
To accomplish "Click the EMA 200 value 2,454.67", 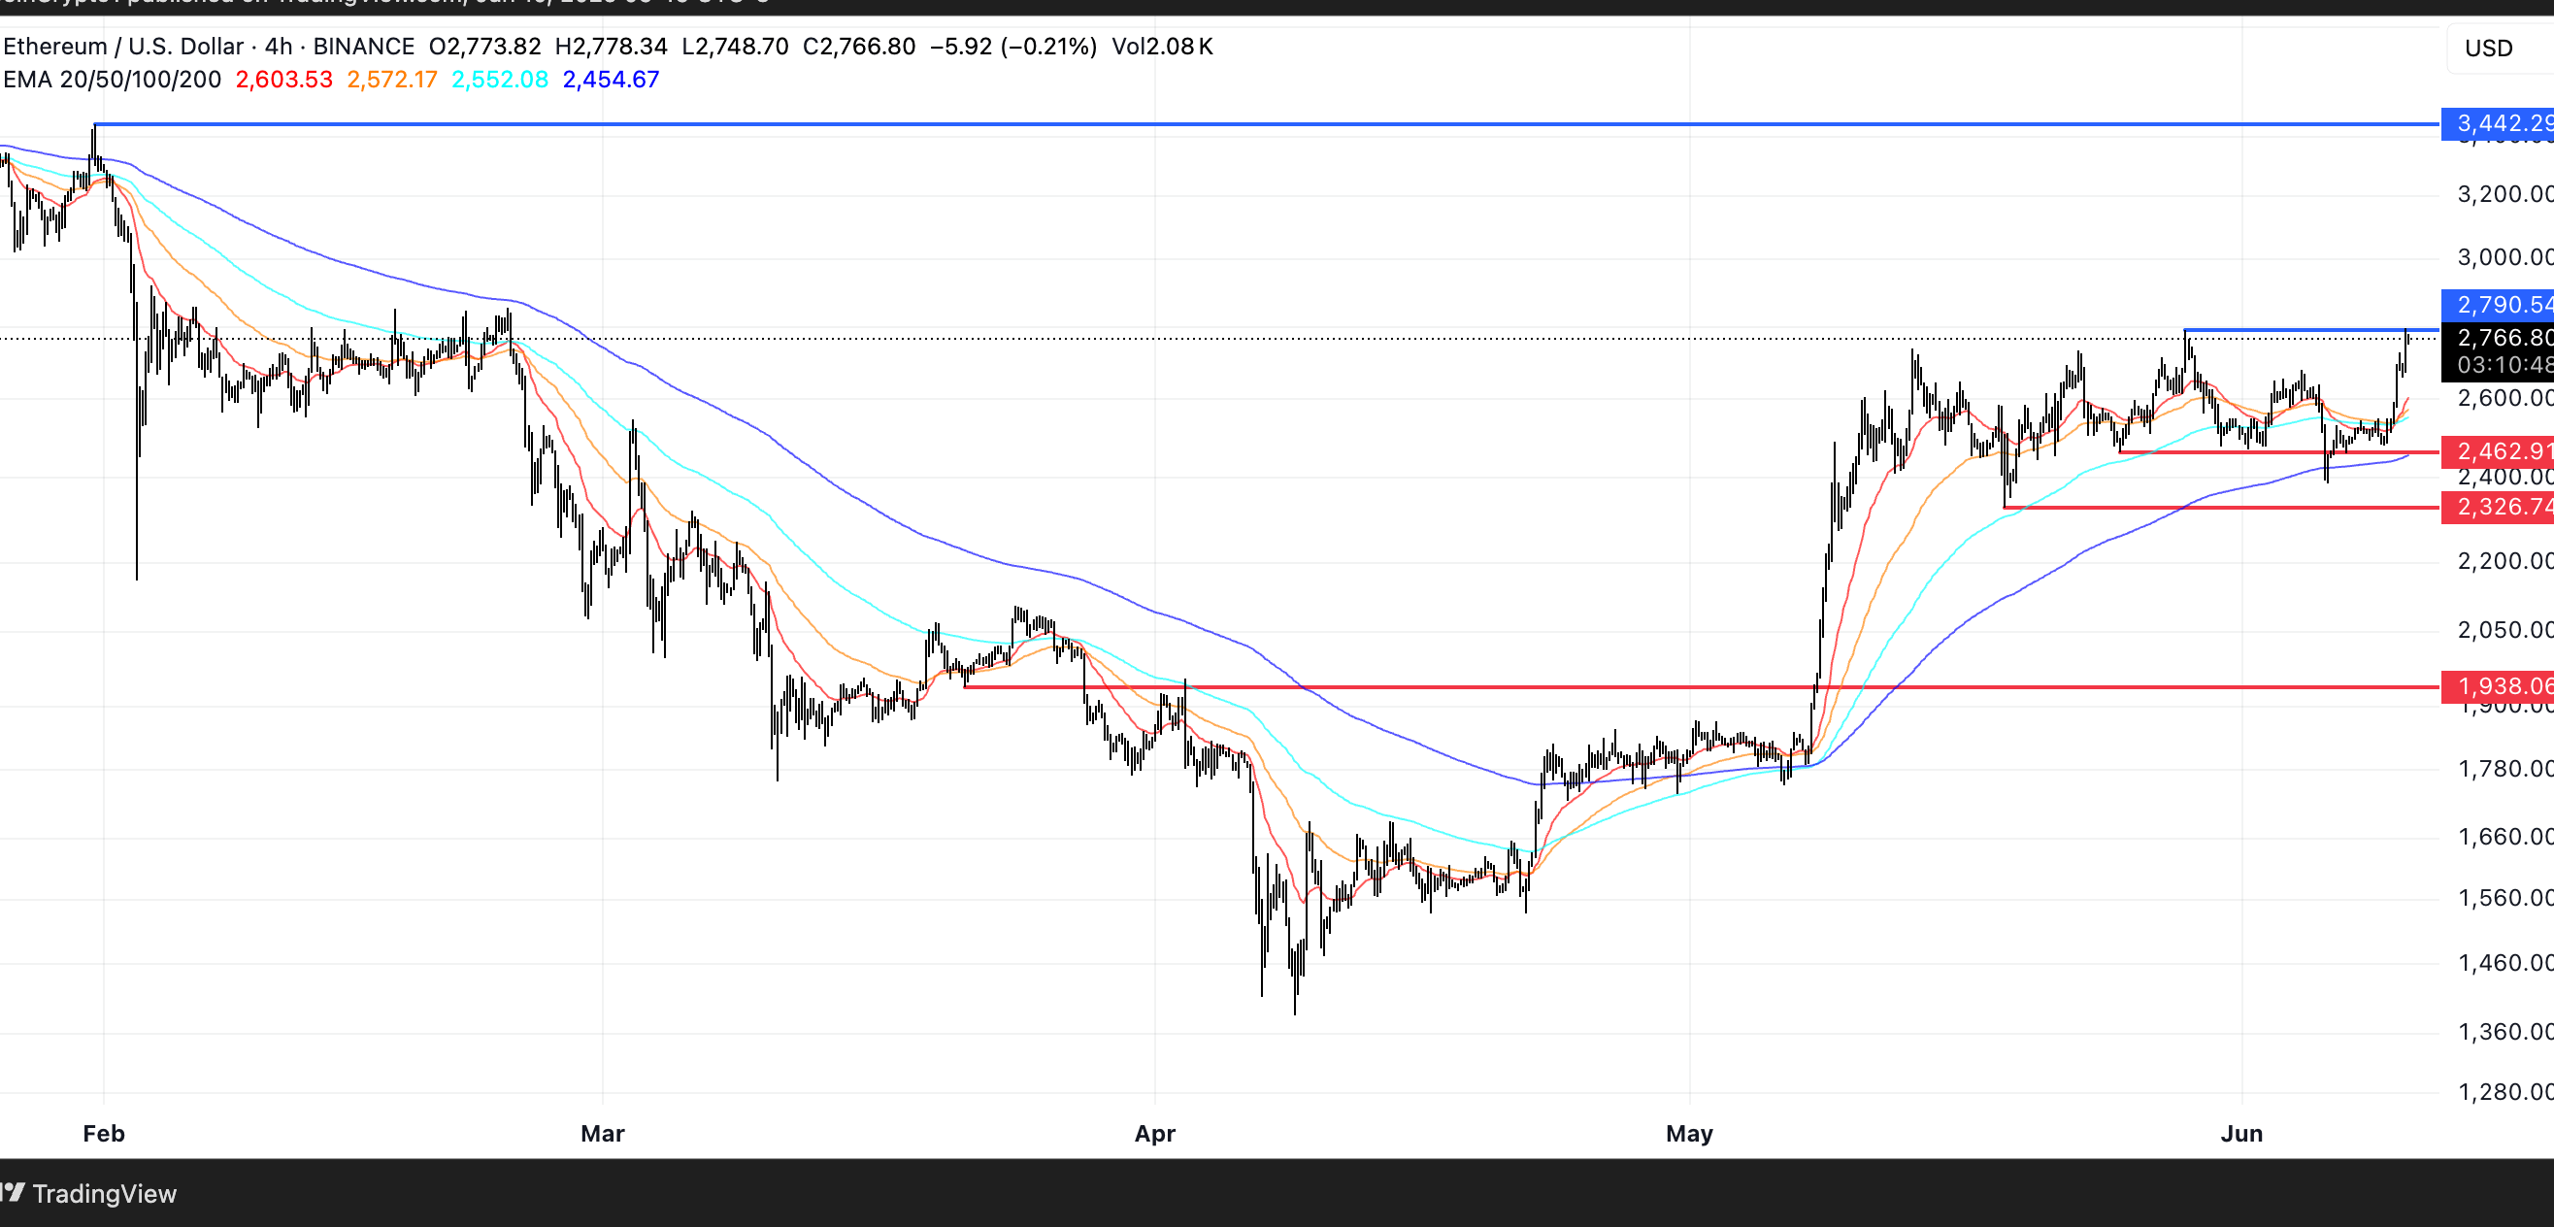I will point(611,80).
